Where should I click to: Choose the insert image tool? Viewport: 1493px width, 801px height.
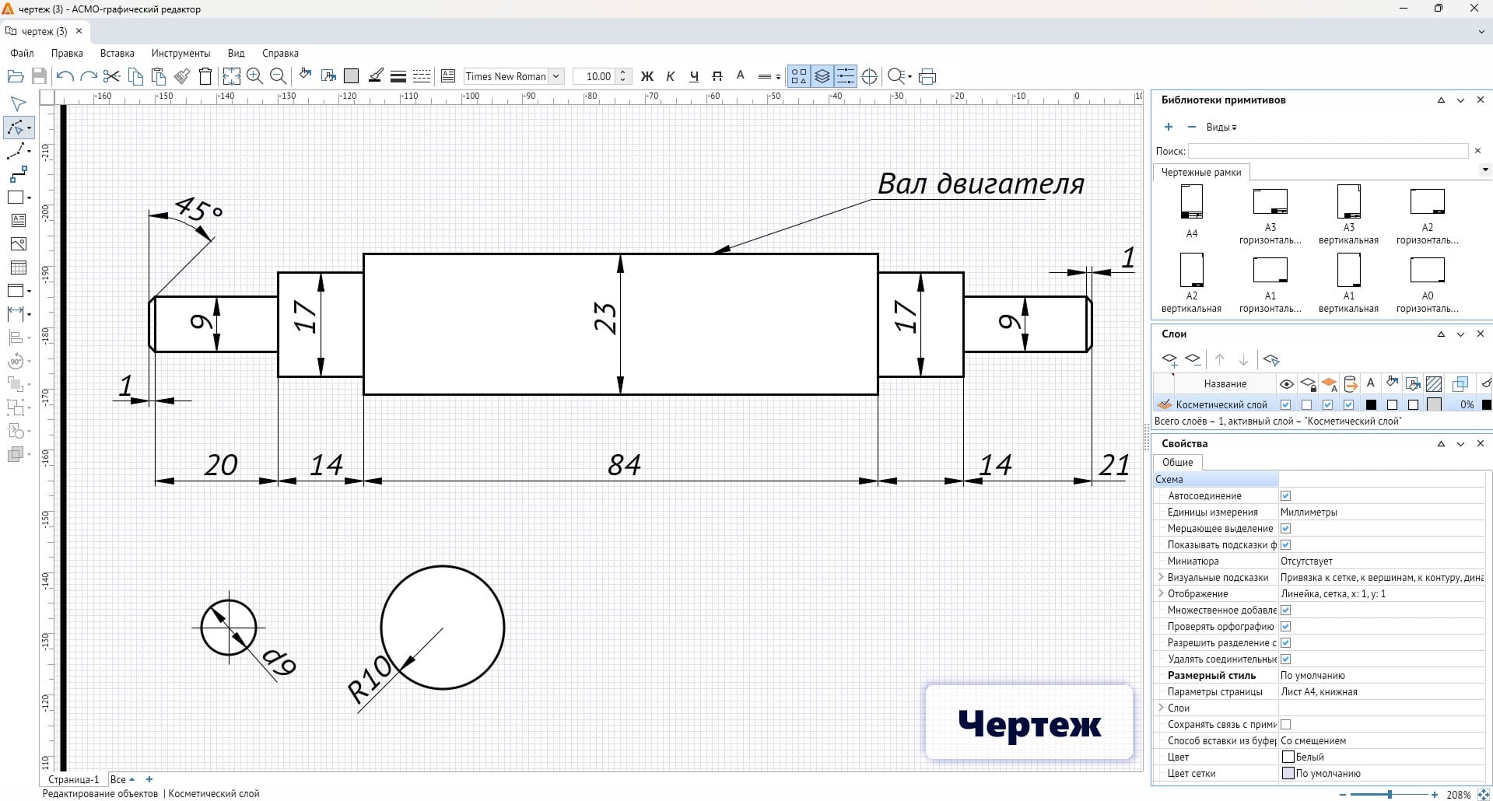pyautogui.click(x=17, y=244)
